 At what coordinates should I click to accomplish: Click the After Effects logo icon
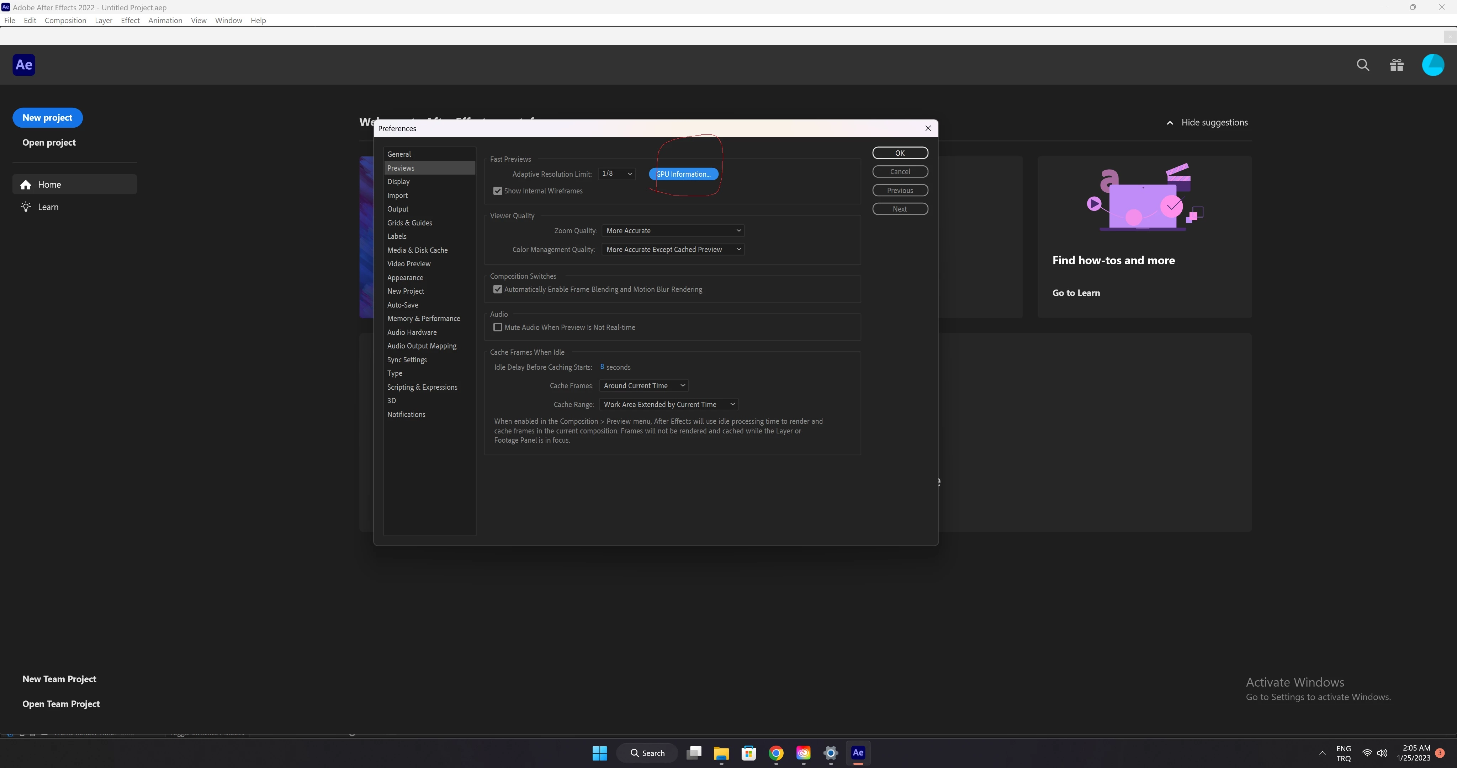click(24, 65)
